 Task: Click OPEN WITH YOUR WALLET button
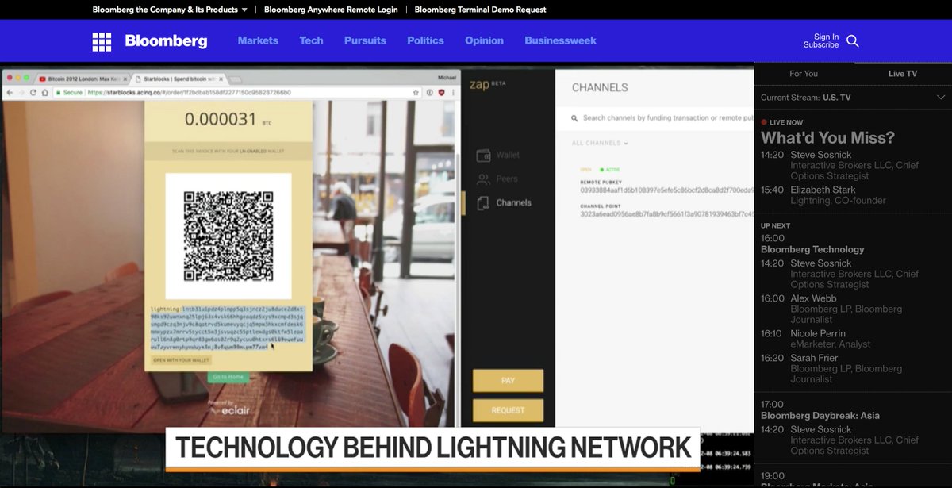[x=182, y=360]
